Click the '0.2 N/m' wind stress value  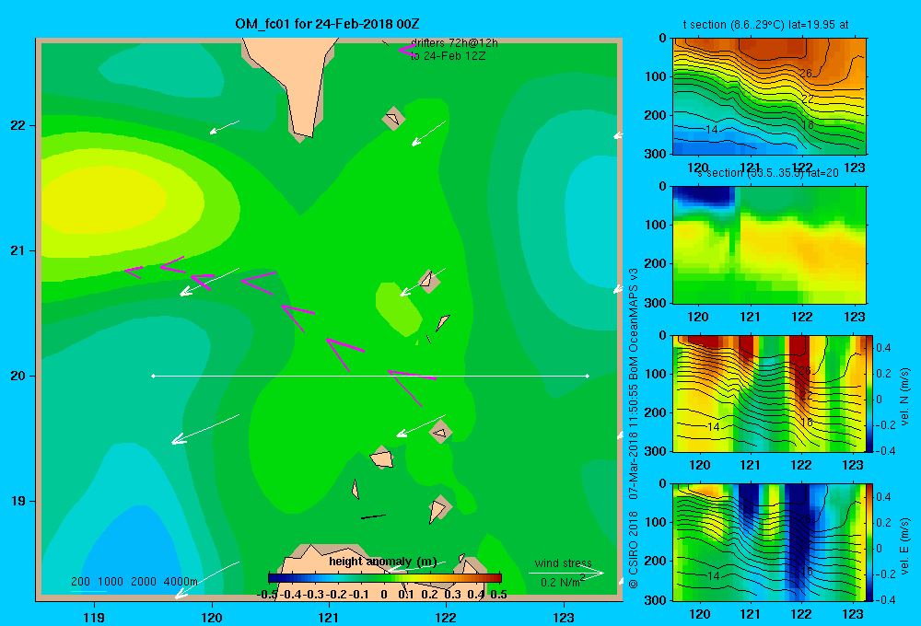(560, 583)
